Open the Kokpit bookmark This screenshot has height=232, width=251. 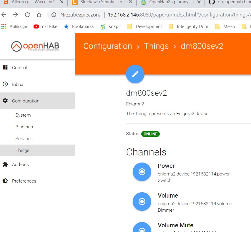click(111, 26)
